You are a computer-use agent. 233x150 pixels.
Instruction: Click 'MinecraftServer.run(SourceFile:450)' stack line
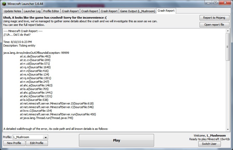58,114
